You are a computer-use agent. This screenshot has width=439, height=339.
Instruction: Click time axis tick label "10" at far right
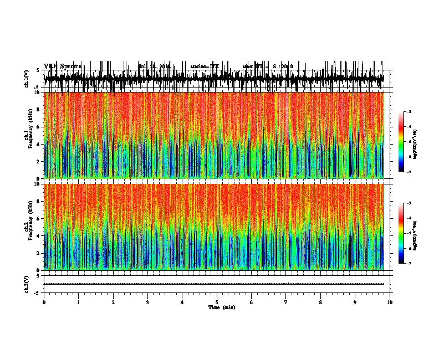tap(390, 302)
